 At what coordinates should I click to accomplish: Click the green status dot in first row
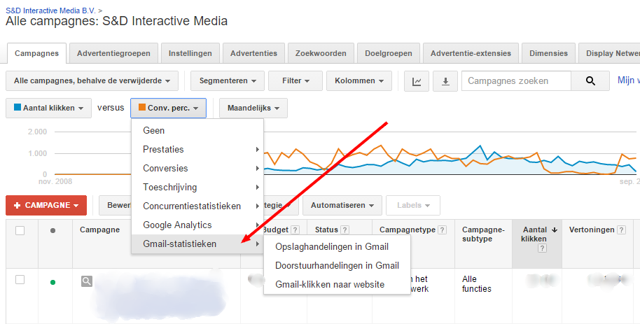(x=53, y=282)
